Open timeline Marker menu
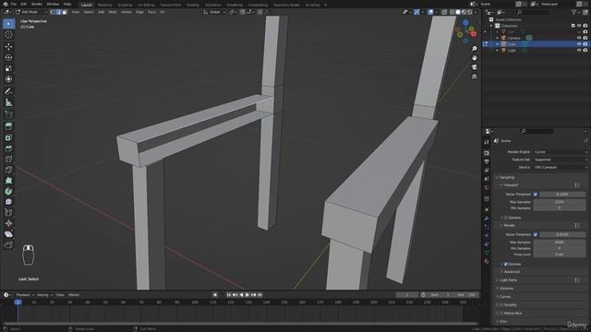The width and height of the screenshot is (591, 332). click(74, 295)
